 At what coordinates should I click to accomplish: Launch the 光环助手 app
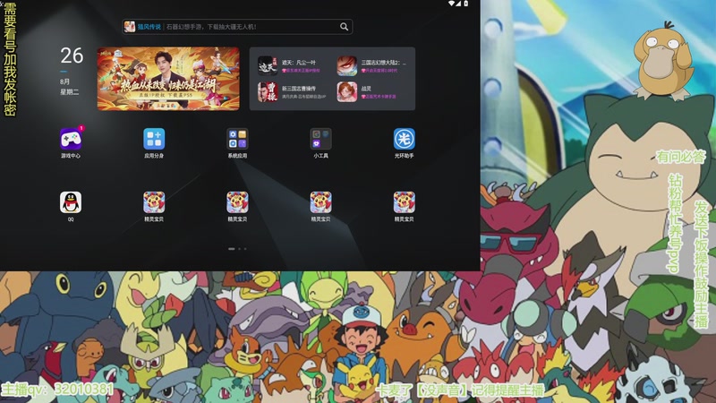click(405, 139)
